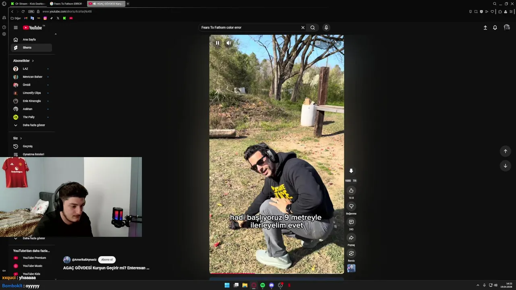Switch to Fears To Fathom ERROR tab
The height and width of the screenshot is (290, 516).
[66, 4]
